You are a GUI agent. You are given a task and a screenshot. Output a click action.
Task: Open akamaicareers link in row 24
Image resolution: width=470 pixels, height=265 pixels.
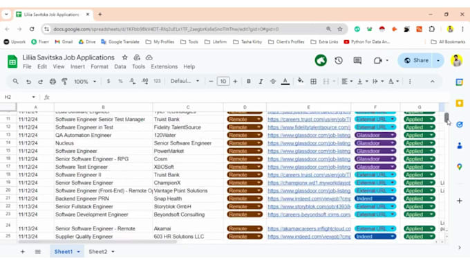tap(309, 229)
